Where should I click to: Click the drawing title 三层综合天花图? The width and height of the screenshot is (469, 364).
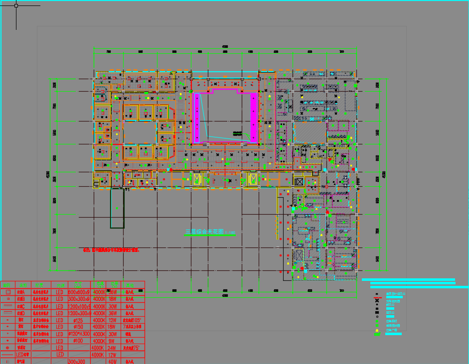point(204,232)
